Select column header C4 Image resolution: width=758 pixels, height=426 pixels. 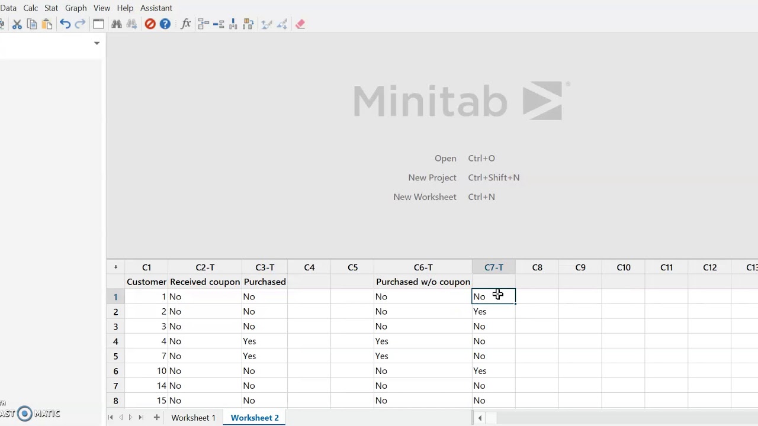tap(309, 267)
